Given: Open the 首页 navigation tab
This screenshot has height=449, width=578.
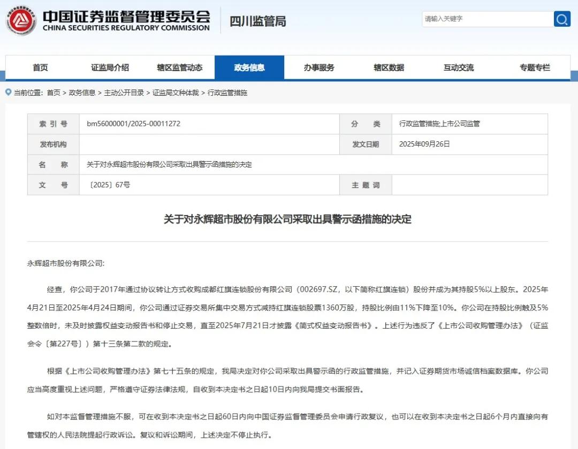Looking at the screenshot, I should point(40,67).
